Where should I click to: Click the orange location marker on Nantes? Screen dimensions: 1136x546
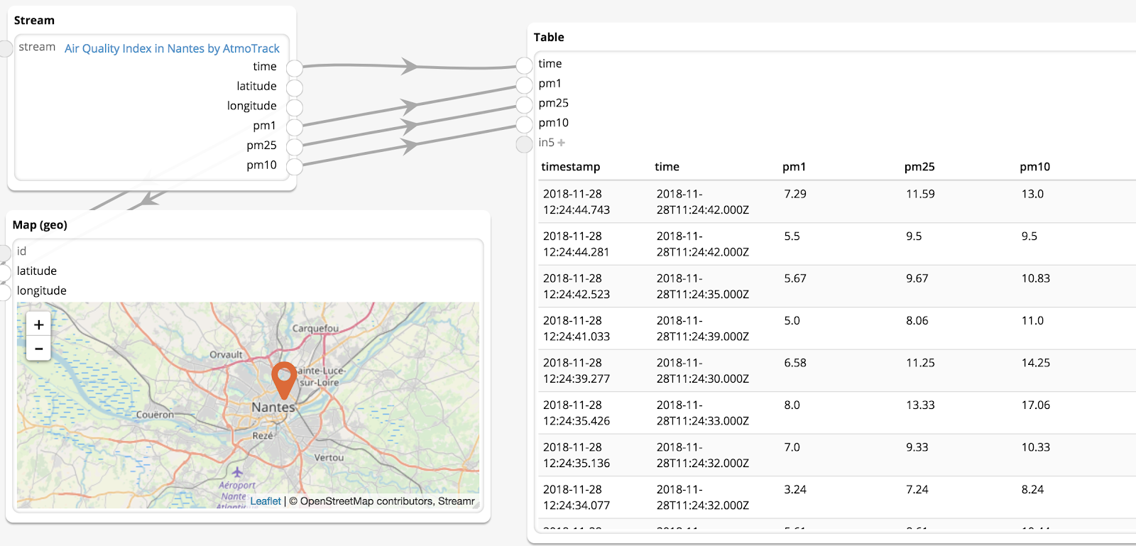click(284, 380)
